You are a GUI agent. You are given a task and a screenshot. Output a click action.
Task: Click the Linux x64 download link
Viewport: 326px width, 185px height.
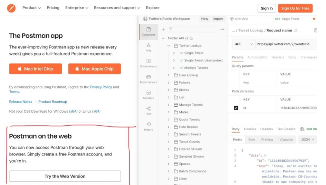click(96, 111)
